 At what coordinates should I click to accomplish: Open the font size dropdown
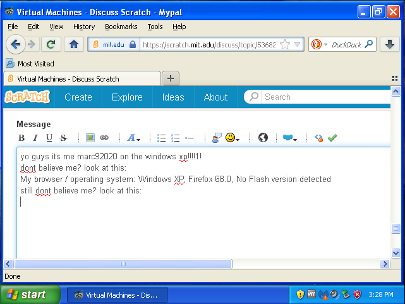tap(134, 138)
